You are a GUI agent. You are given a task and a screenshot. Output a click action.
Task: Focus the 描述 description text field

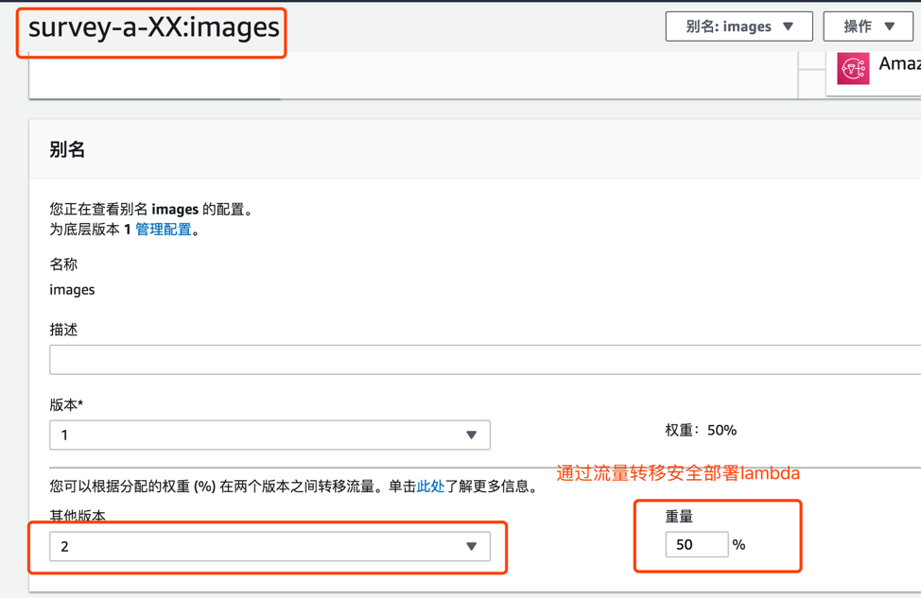coord(485,360)
